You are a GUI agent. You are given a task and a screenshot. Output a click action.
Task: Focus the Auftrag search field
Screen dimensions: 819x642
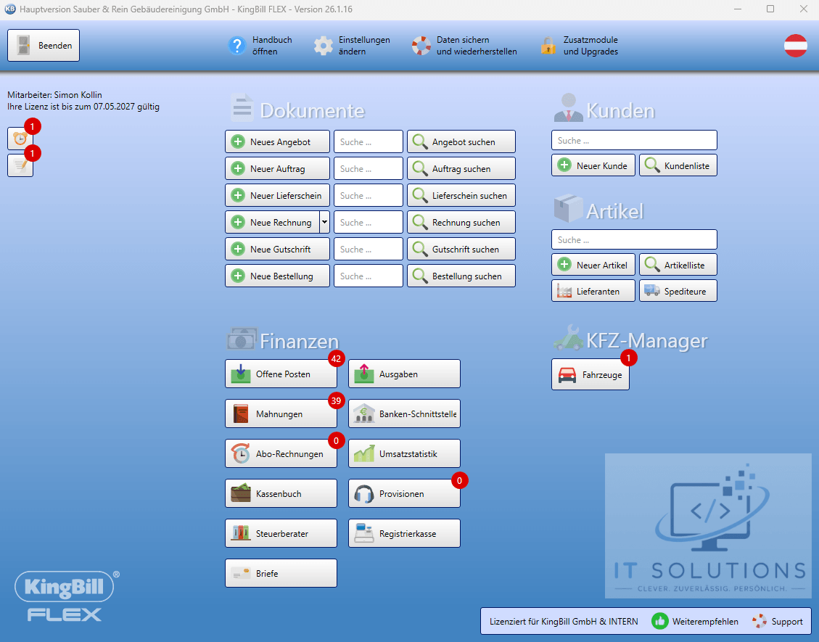click(369, 169)
